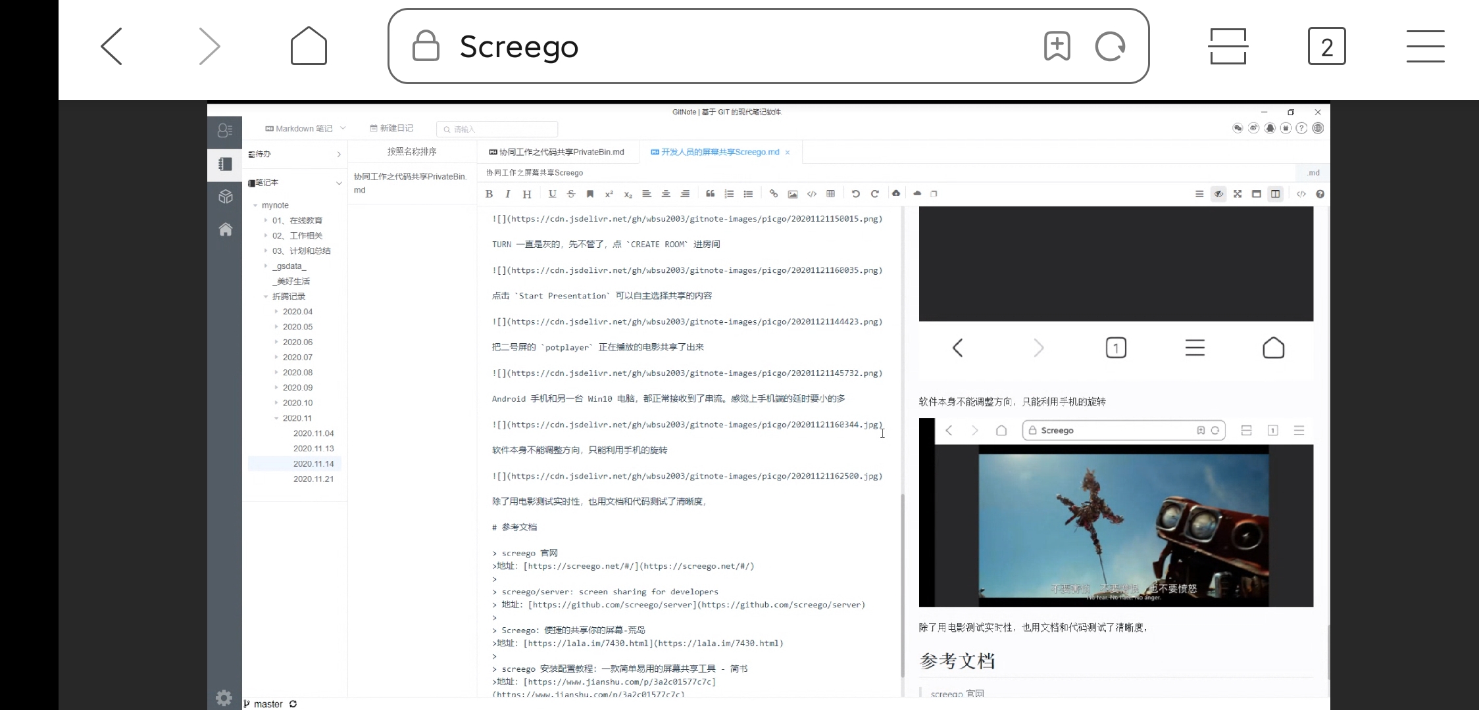Viewport: 1479px width, 710px height.
Task: Toggle bold formatting in editor toolbar
Action: tap(489, 194)
